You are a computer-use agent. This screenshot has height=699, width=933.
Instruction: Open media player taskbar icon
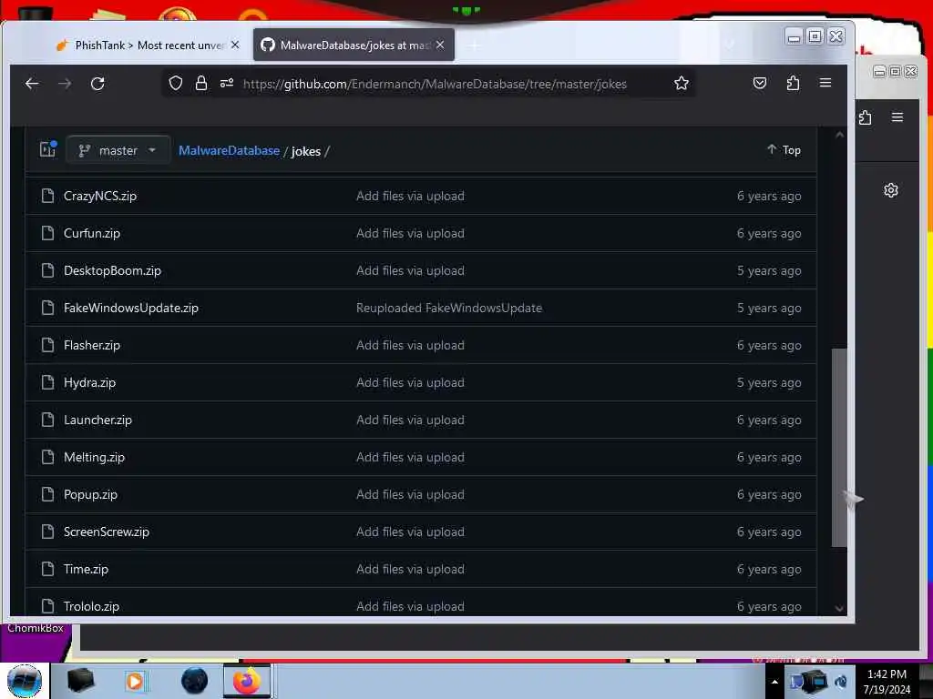135,681
